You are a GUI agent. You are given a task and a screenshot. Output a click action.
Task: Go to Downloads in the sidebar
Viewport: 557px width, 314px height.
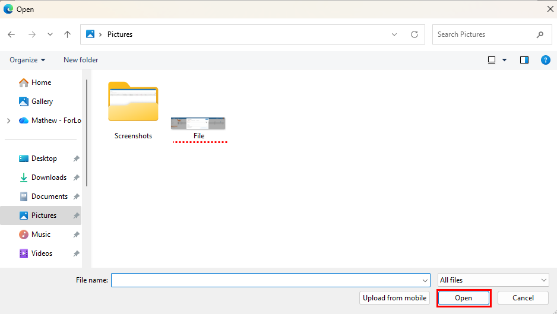click(x=49, y=177)
